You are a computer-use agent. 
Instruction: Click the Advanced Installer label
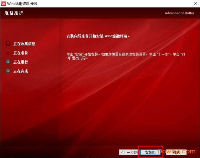[x=179, y=13]
